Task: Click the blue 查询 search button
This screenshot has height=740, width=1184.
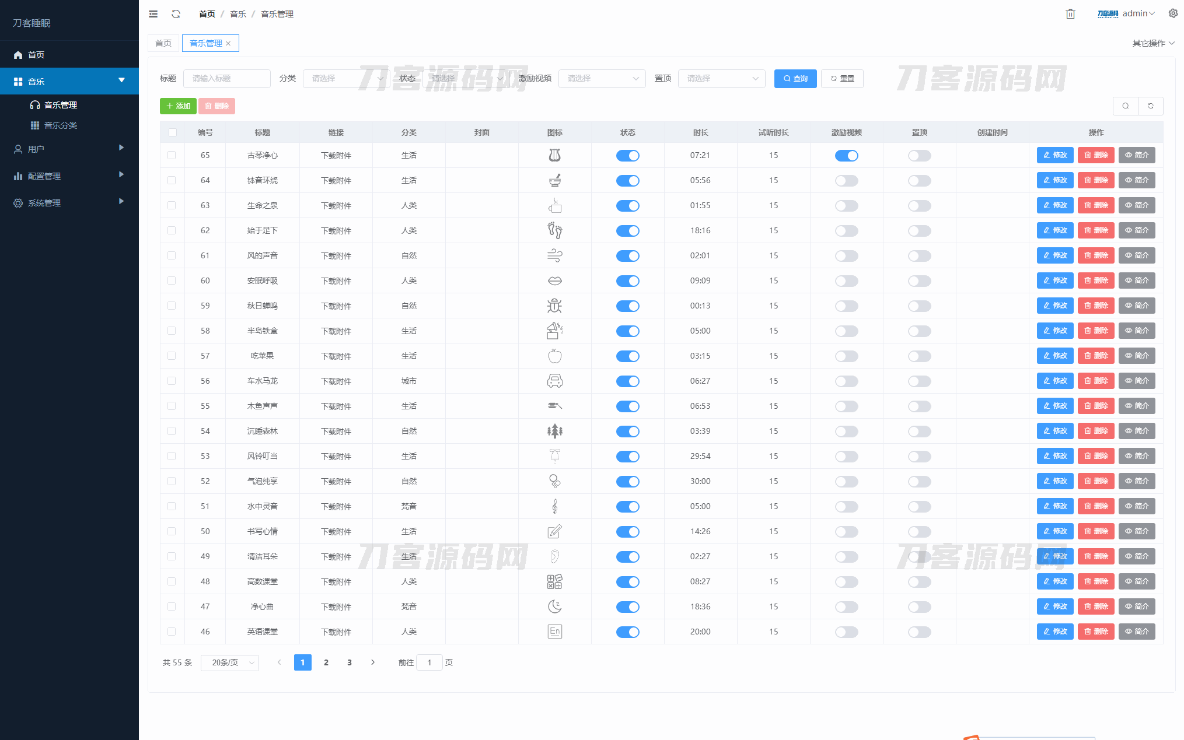Action: click(795, 79)
